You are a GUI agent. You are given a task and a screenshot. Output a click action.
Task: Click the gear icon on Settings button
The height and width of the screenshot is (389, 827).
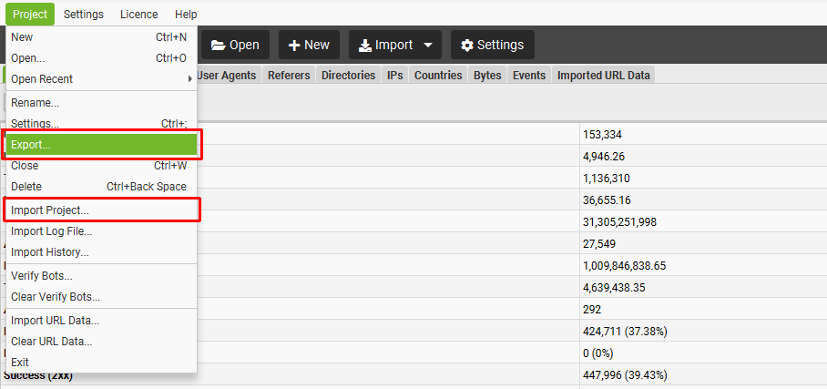pos(466,46)
